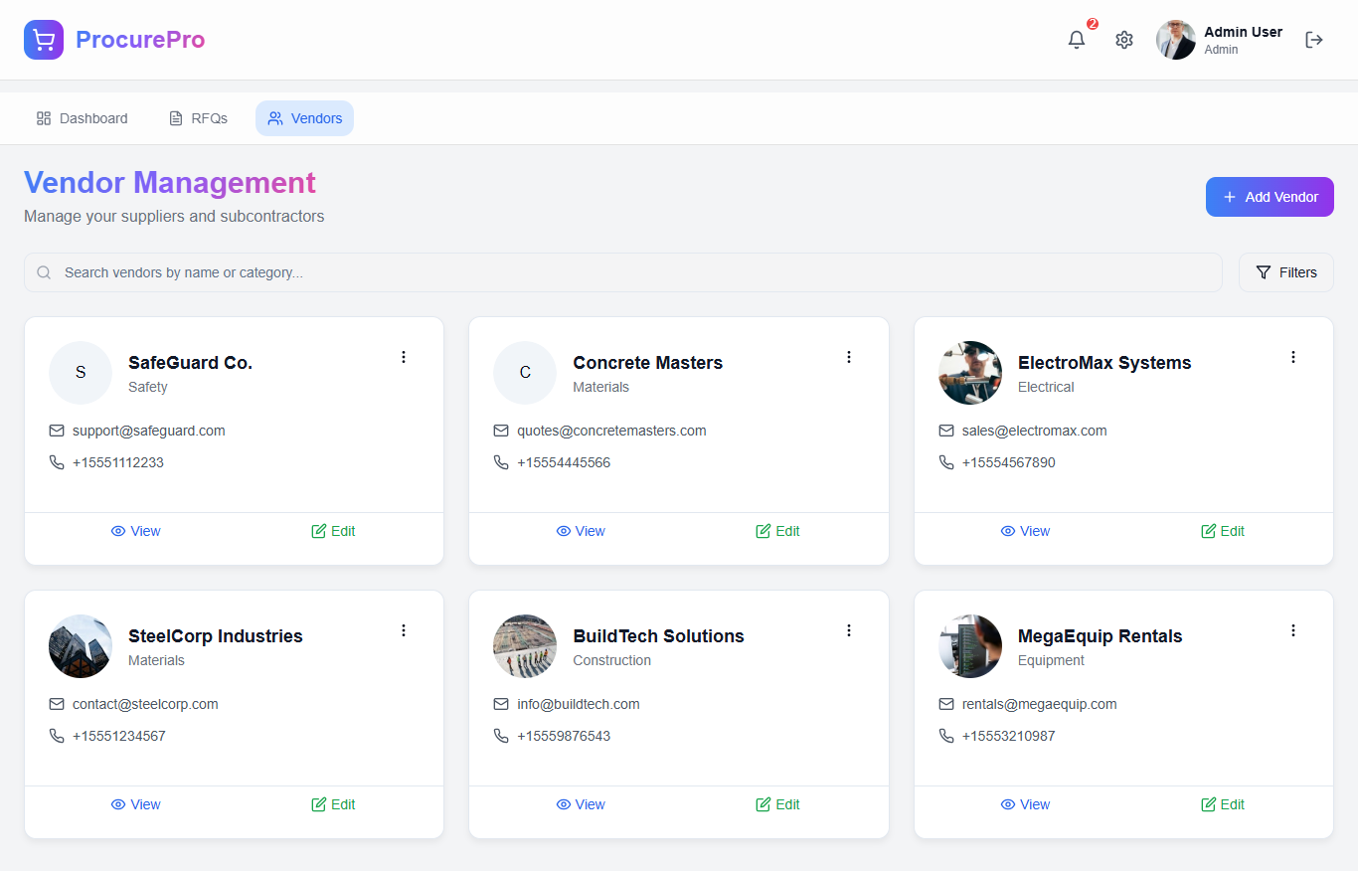Image resolution: width=1358 pixels, height=871 pixels.
Task: Focus the search vendors input field
Action: [636, 272]
